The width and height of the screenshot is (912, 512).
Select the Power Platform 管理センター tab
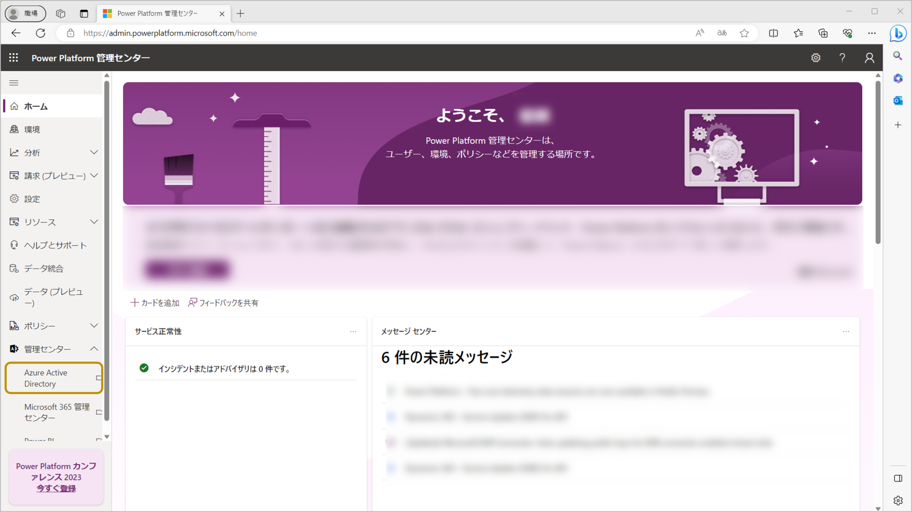[164, 13]
